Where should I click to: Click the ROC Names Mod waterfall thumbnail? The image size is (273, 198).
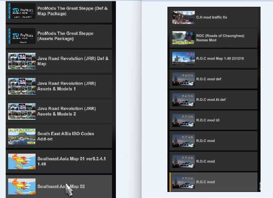point(183,38)
